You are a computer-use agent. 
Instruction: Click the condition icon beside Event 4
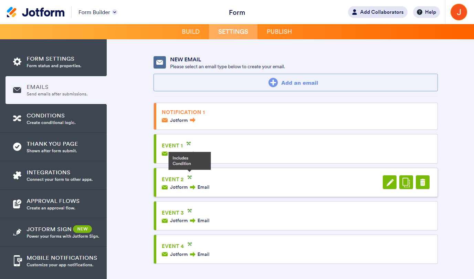point(190,244)
